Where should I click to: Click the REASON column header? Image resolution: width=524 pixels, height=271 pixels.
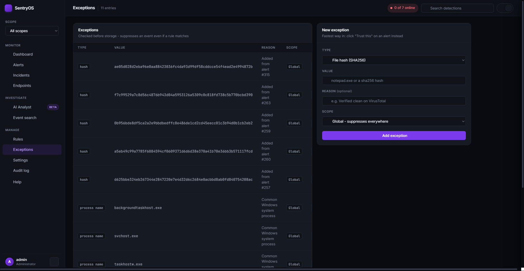pos(268,47)
